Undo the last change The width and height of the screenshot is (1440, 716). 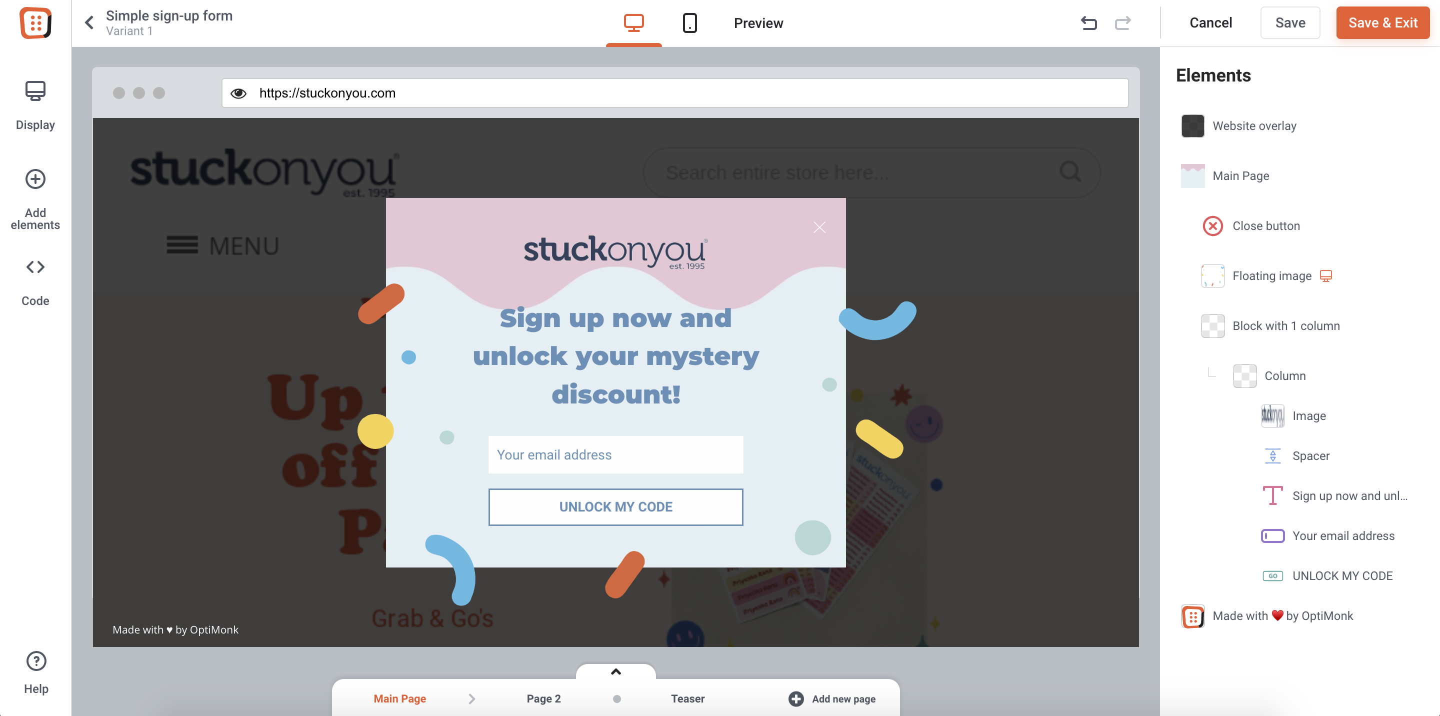tap(1088, 23)
